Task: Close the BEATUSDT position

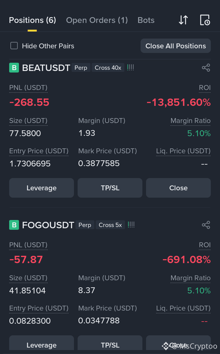Action: coord(178,188)
